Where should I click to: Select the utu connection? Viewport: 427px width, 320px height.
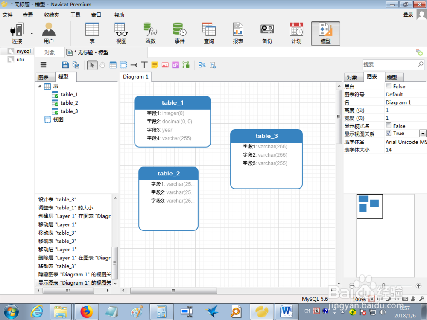[20, 59]
